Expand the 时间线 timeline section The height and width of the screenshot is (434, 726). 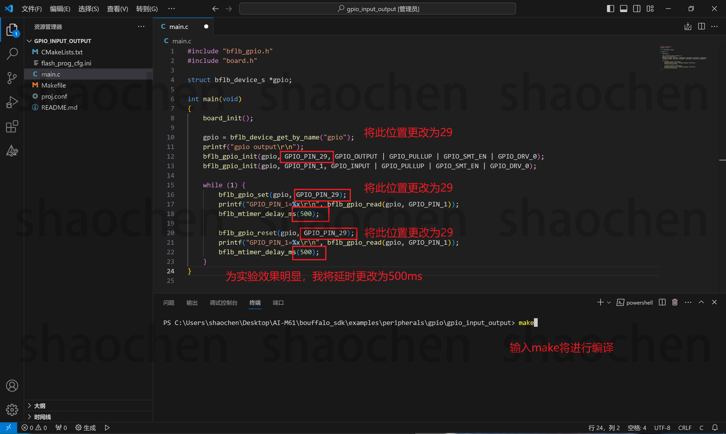[88, 417]
